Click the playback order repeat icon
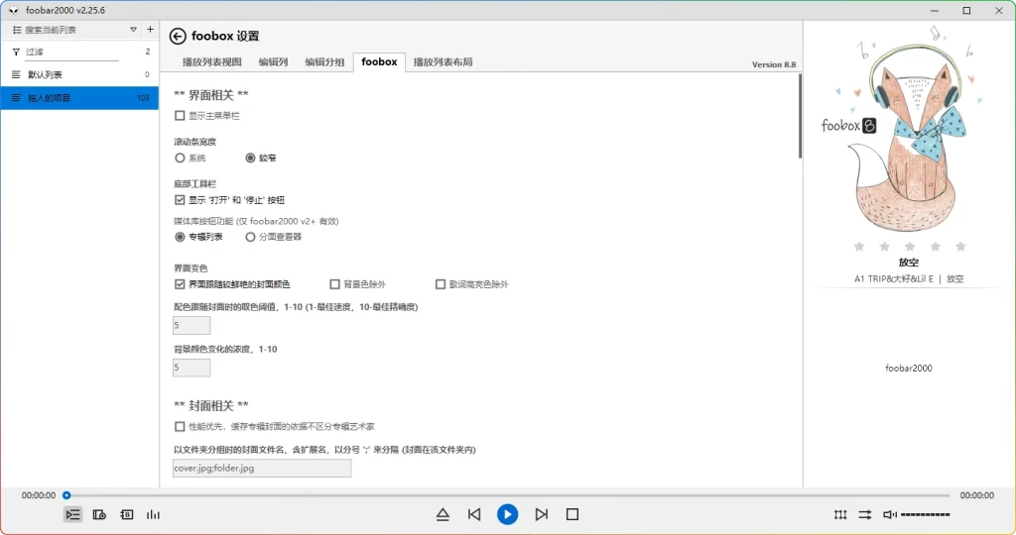 point(865,514)
